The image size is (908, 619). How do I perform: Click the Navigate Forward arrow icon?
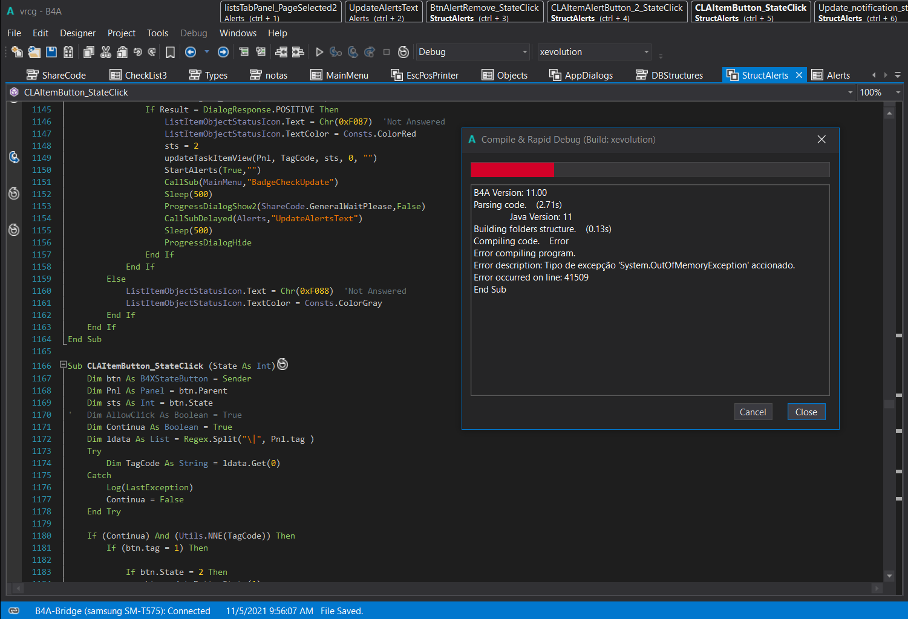(223, 52)
